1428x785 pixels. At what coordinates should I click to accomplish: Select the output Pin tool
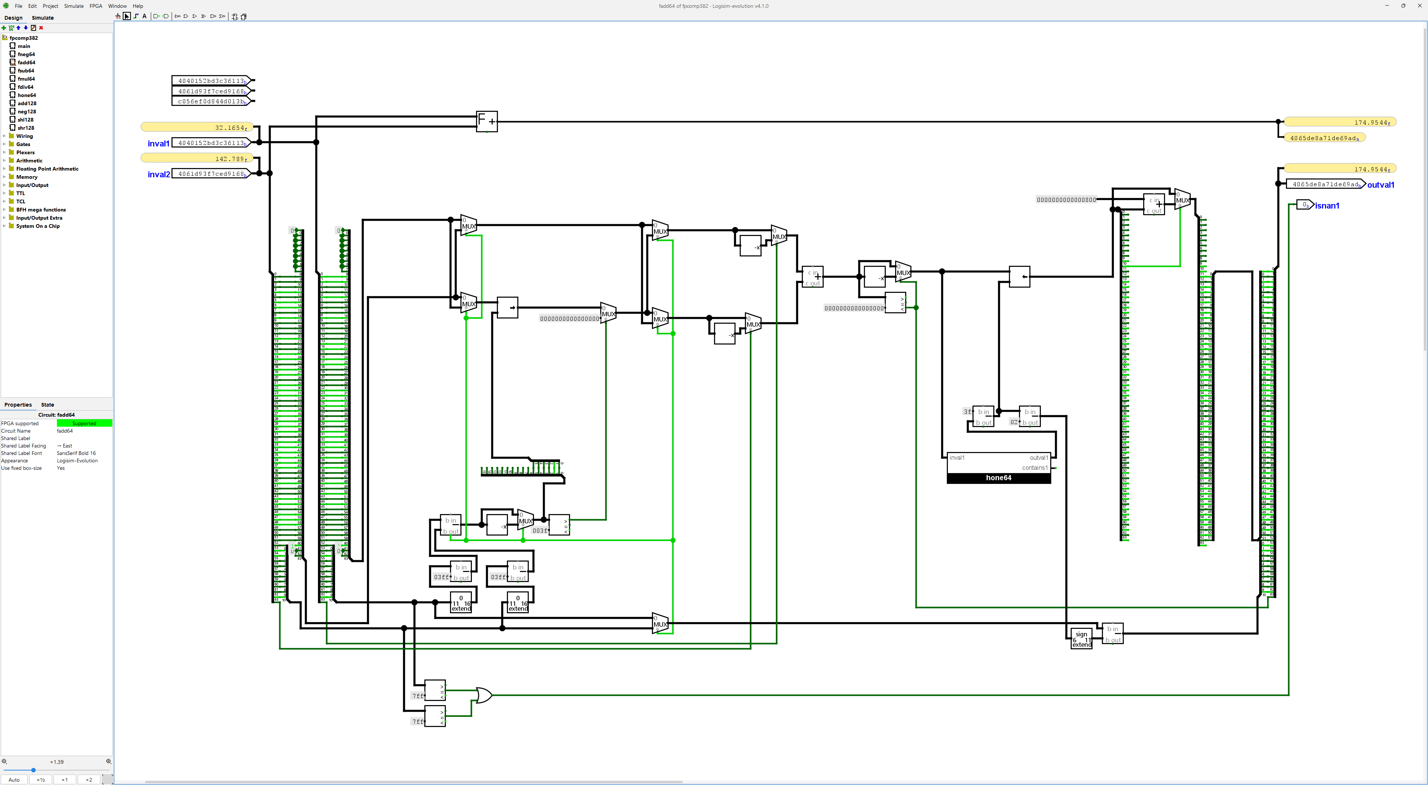(x=165, y=17)
